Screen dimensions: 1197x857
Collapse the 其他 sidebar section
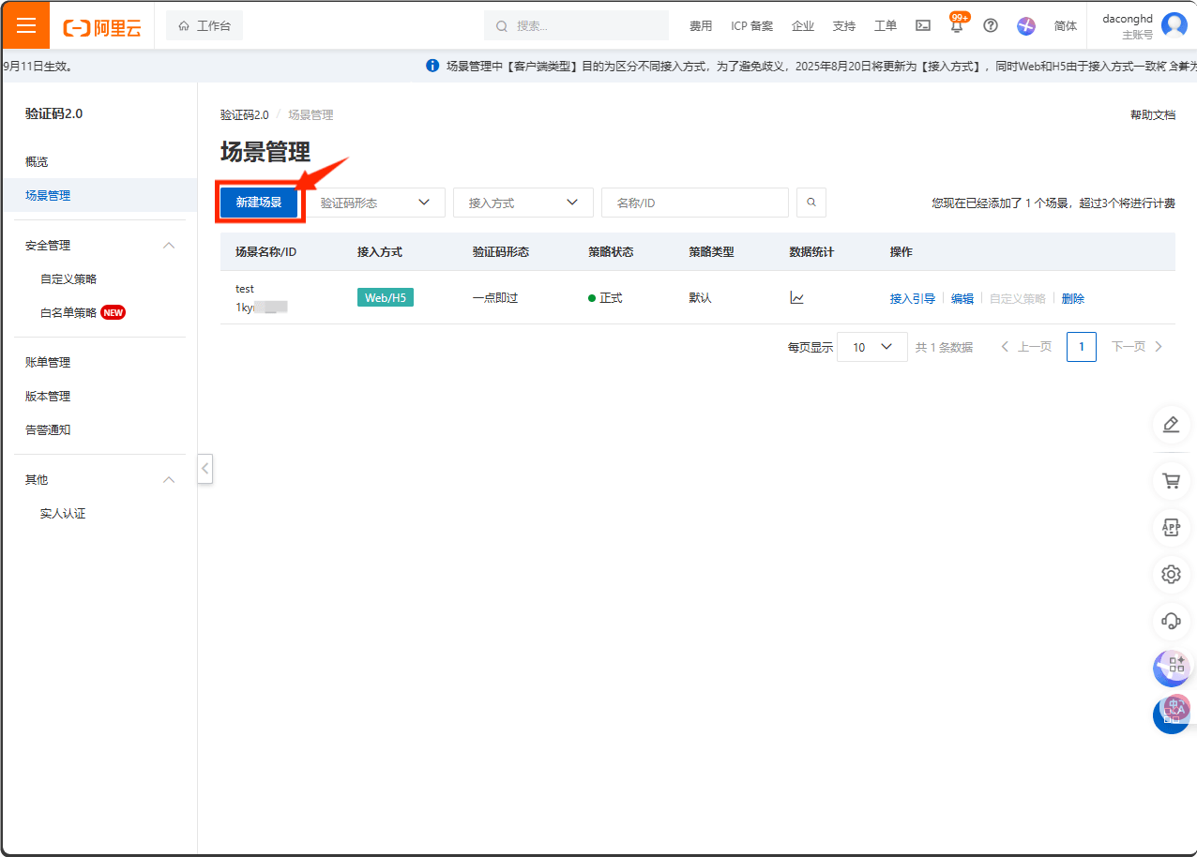(x=168, y=479)
